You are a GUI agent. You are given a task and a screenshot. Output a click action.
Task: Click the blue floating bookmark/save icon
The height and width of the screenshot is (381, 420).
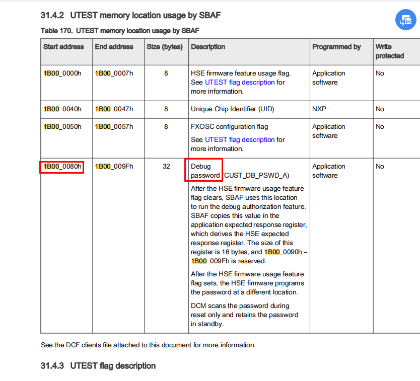(x=405, y=19)
